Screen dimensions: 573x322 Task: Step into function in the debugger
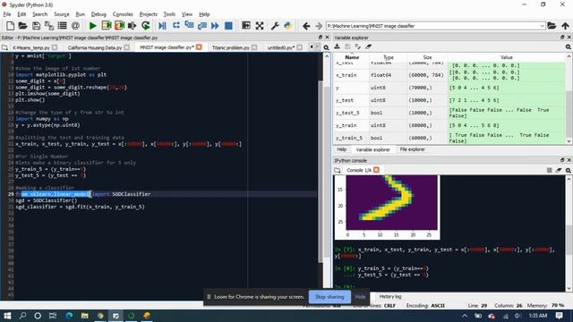pos(189,26)
